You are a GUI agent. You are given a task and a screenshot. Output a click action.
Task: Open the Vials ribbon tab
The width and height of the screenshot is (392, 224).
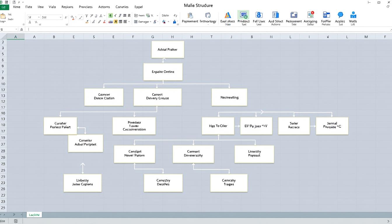(52, 7)
